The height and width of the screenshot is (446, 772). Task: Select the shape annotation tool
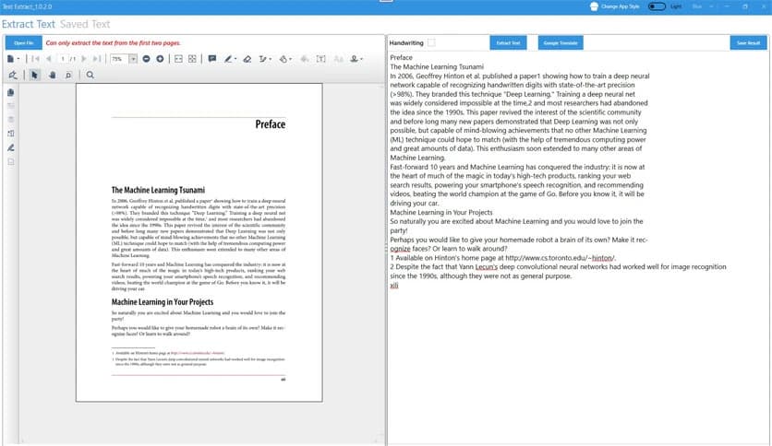coord(283,59)
